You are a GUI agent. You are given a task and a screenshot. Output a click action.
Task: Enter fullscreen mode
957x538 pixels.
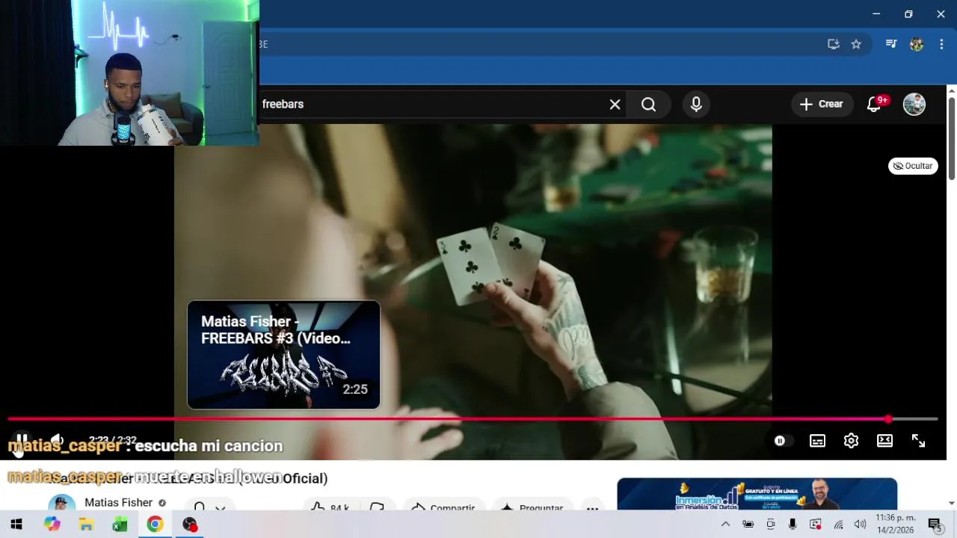(x=918, y=441)
